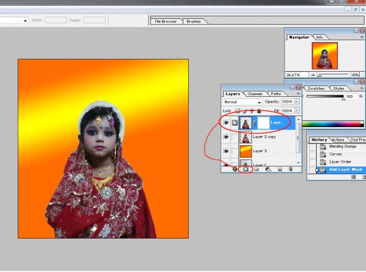
Task: Click the Add layer mask icon
Action: 246,169
